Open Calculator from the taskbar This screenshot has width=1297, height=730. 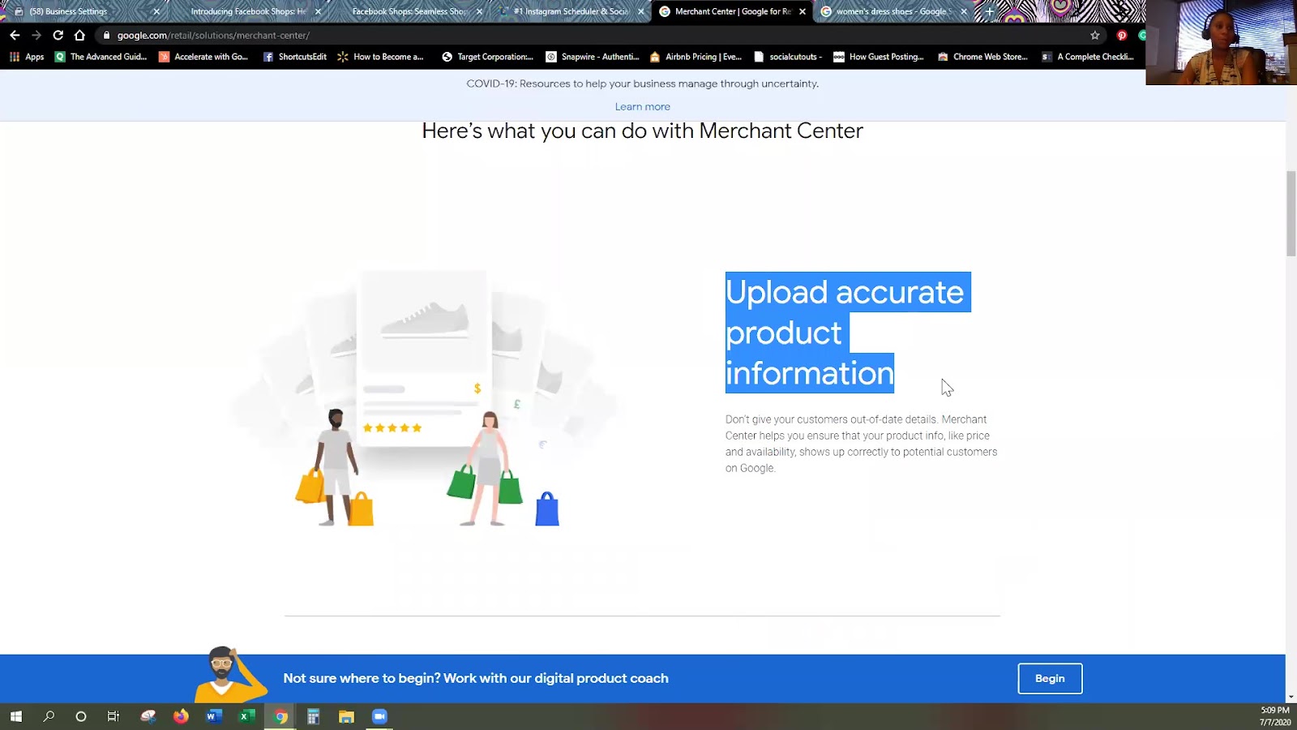pos(313,716)
